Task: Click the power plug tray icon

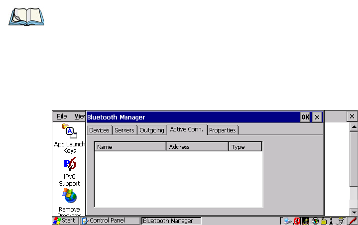Action: tap(340, 221)
